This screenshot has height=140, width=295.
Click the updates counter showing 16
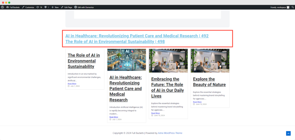point(39,7)
